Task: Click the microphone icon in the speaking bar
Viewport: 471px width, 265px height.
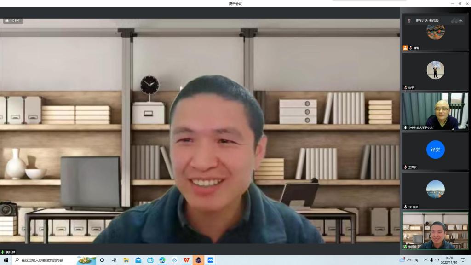Action: coord(409,21)
